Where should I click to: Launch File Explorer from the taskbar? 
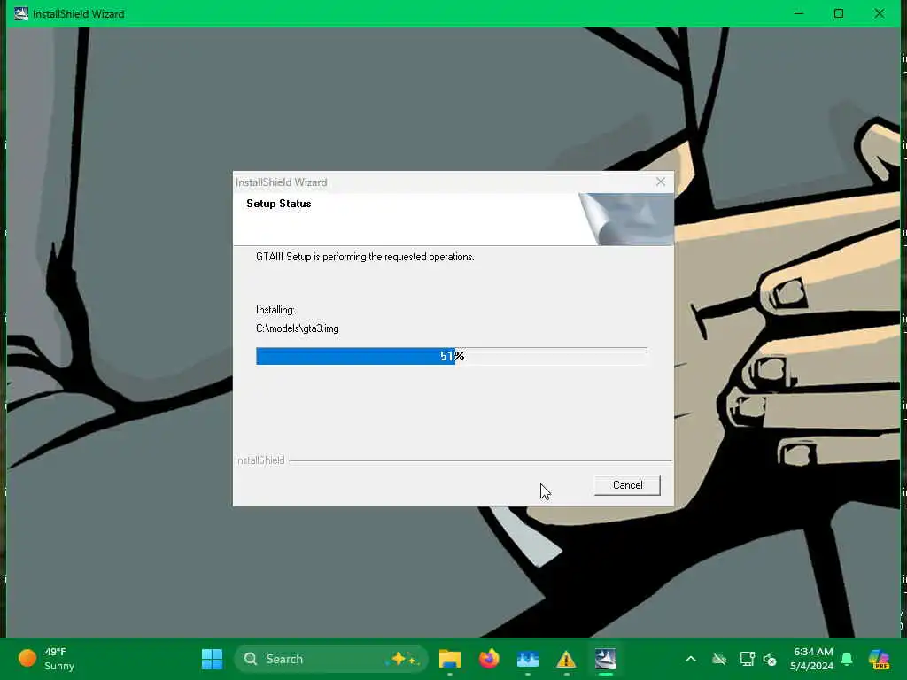tap(449, 659)
